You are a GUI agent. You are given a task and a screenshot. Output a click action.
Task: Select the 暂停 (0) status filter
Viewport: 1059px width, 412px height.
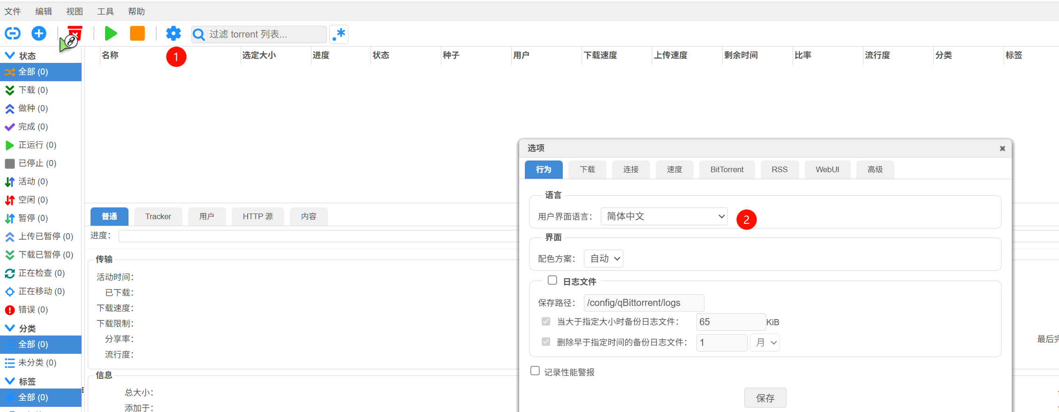point(41,218)
